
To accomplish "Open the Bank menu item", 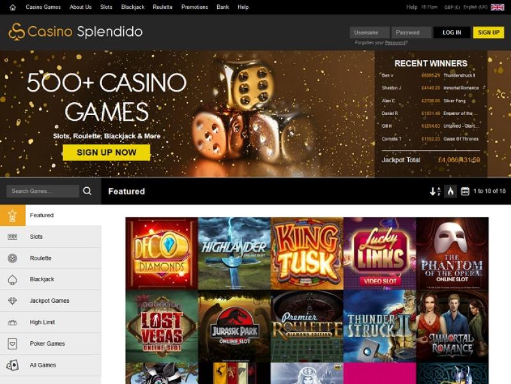I will pos(223,7).
